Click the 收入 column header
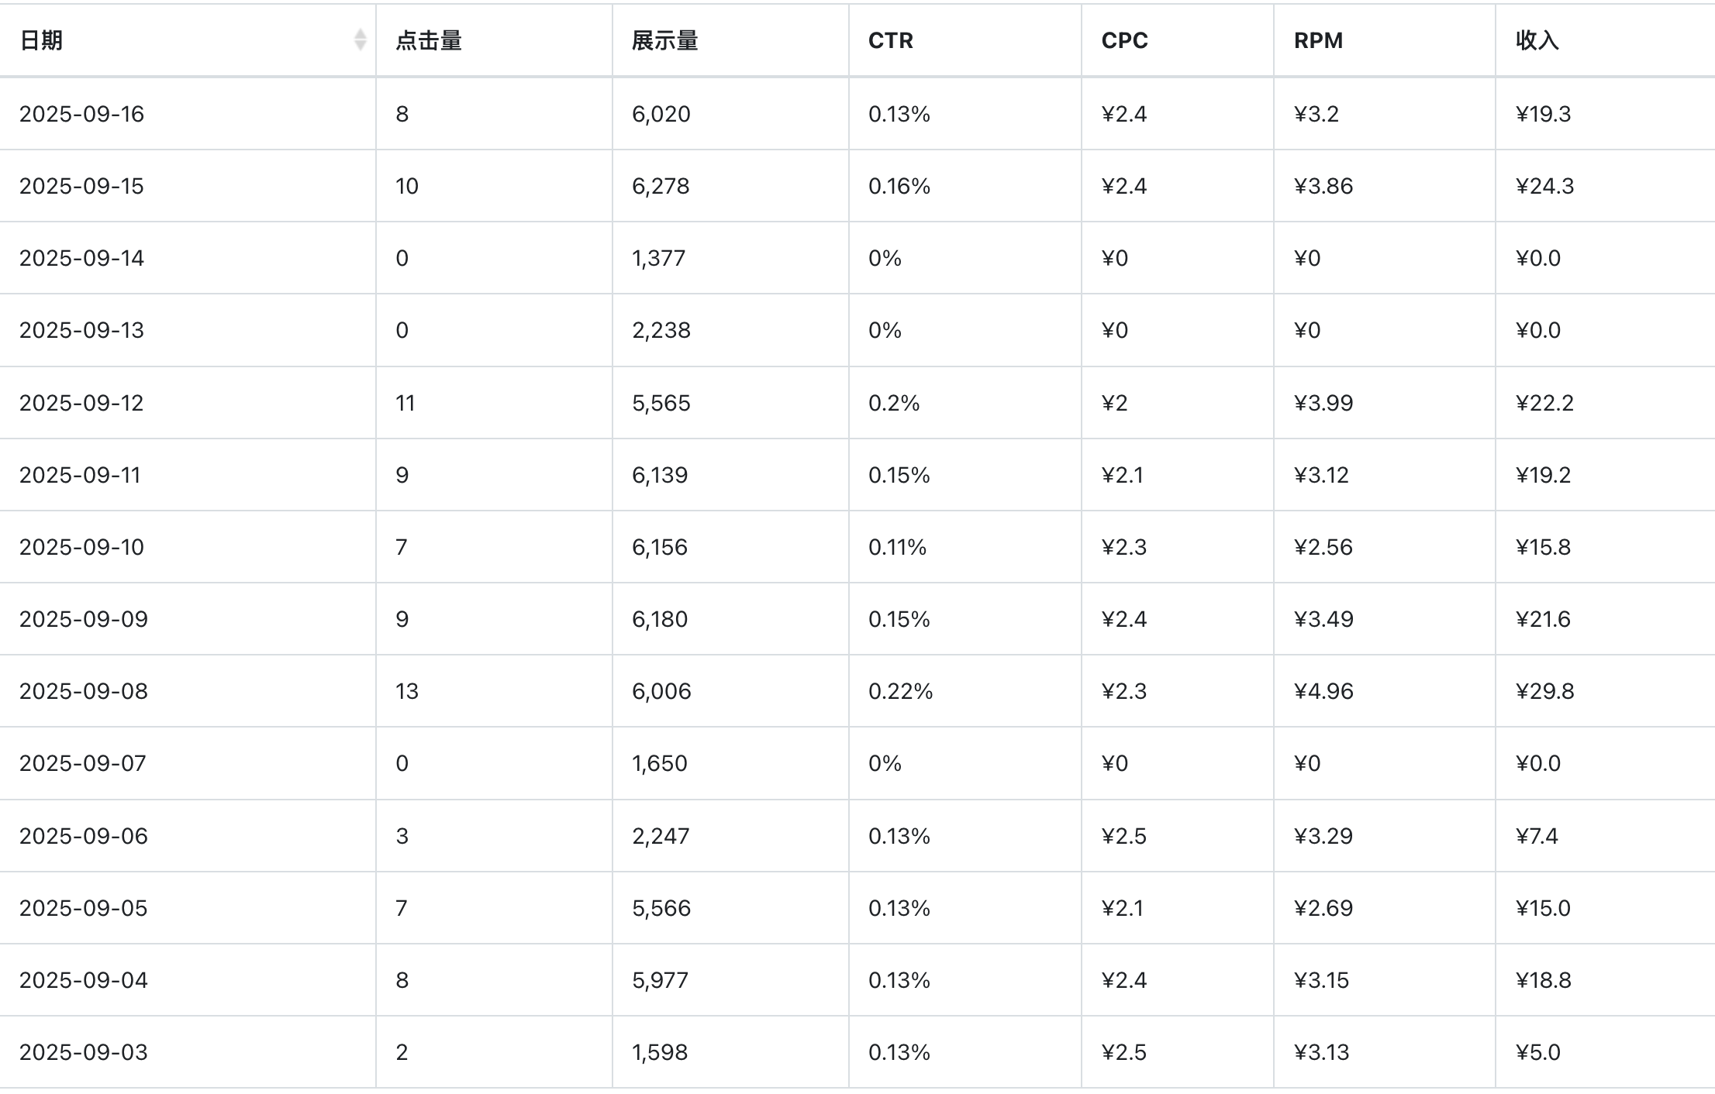1715x1094 pixels. 1537,40
